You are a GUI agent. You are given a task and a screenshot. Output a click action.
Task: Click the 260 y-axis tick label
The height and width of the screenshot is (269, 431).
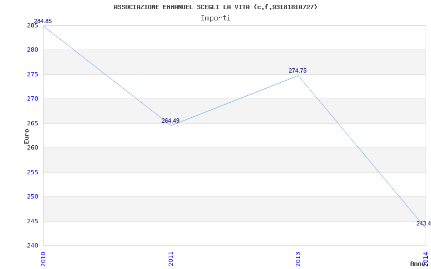point(32,147)
